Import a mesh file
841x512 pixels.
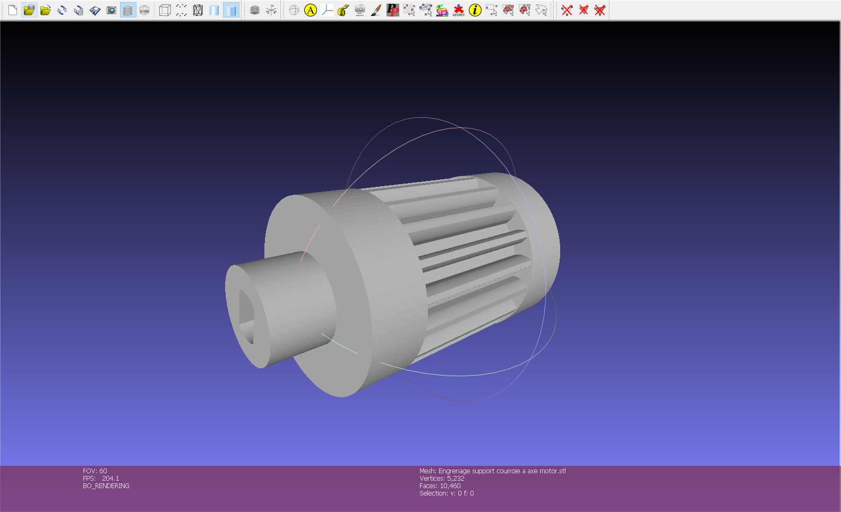46,10
